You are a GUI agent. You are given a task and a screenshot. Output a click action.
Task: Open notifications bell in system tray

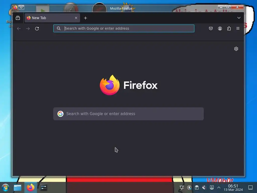[x=182, y=187]
